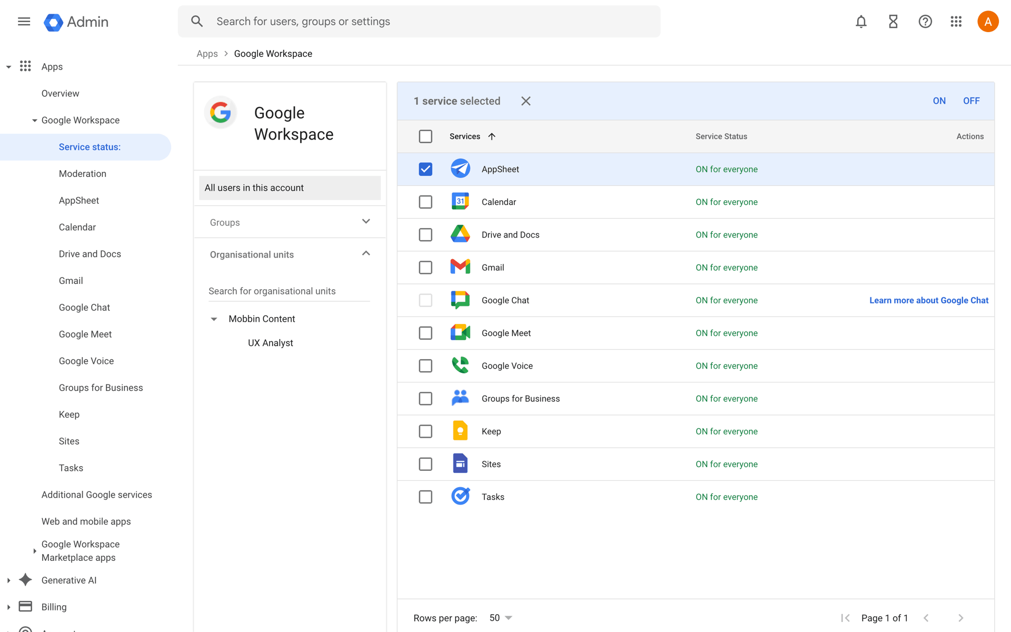The image size is (1011, 632).
Task: Open the tasks hourglass icon
Action: pos(893,22)
